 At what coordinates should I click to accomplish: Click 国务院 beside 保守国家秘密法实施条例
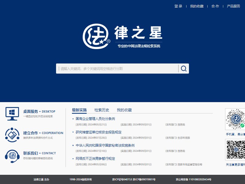pos(181,151)
